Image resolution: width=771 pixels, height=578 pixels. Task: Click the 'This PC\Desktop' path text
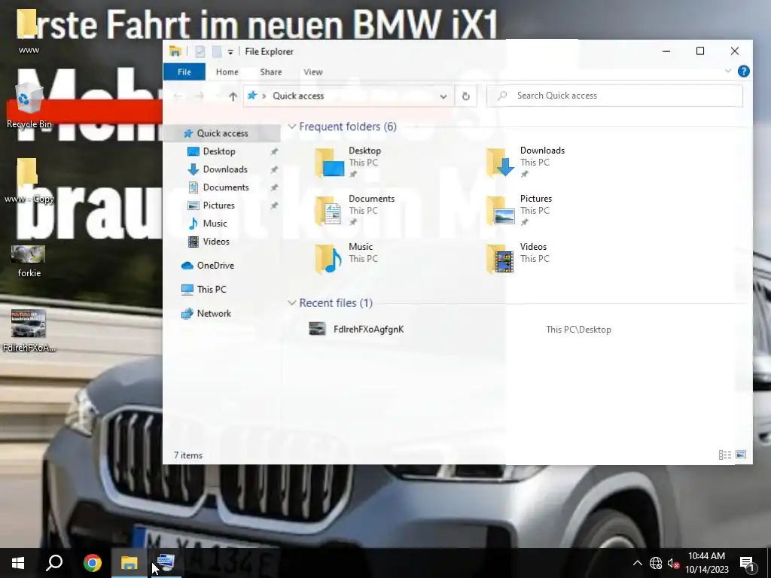click(x=578, y=330)
